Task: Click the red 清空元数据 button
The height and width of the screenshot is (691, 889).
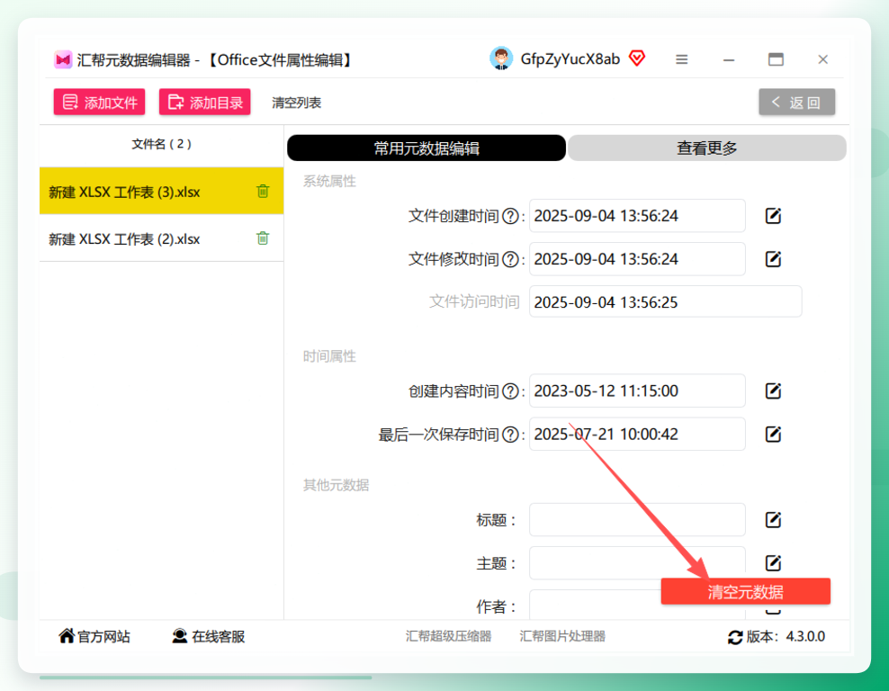Action: 746,591
